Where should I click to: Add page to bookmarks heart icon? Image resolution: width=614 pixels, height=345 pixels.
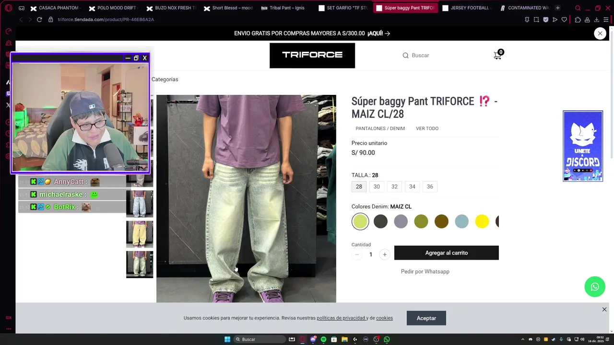pos(564,20)
